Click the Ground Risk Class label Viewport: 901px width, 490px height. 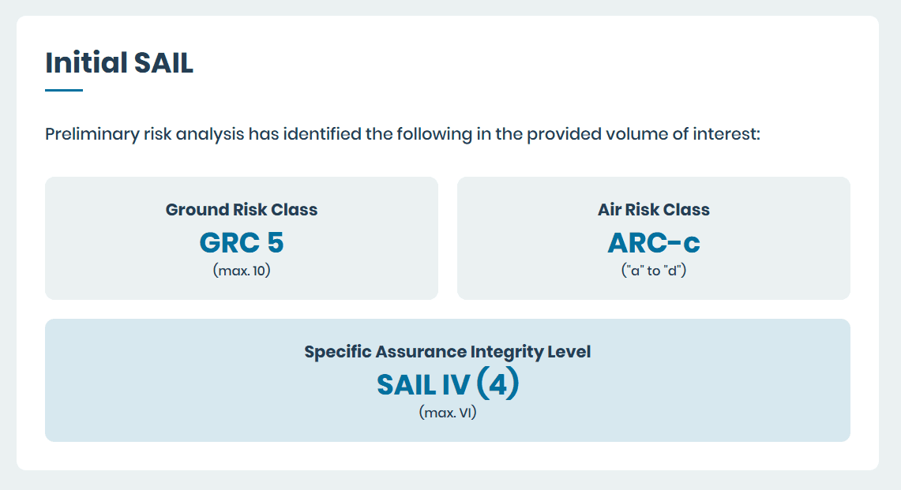click(242, 210)
